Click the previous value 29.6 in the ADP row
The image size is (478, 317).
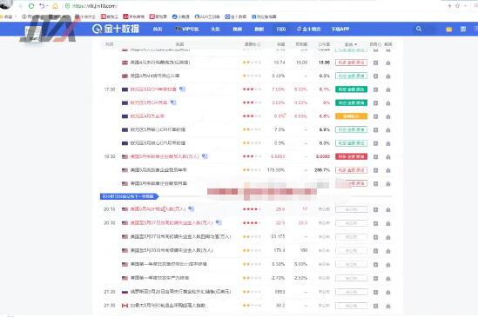[280, 209]
